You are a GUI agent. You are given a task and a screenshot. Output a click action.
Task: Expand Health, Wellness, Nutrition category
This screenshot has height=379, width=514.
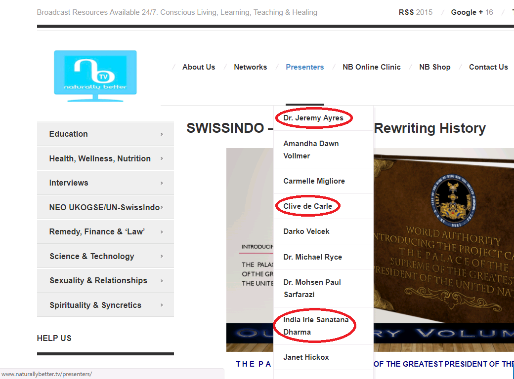click(x=105, y=158)
